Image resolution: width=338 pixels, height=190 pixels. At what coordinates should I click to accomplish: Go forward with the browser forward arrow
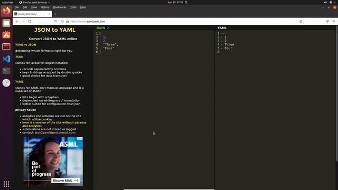point(23,21)
